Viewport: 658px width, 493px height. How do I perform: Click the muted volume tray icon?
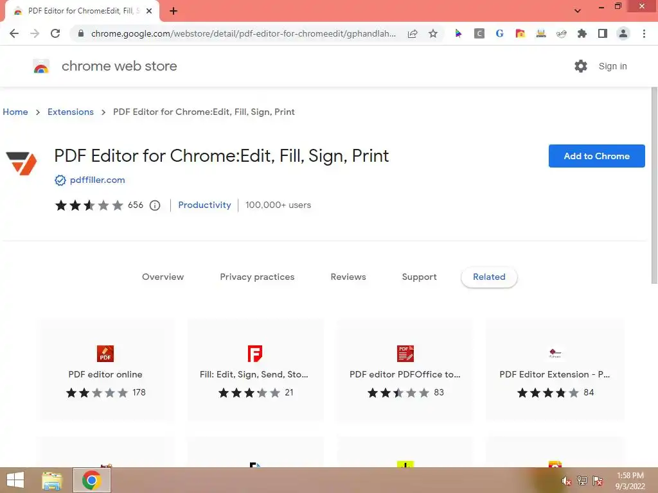(x=566, y=481)
